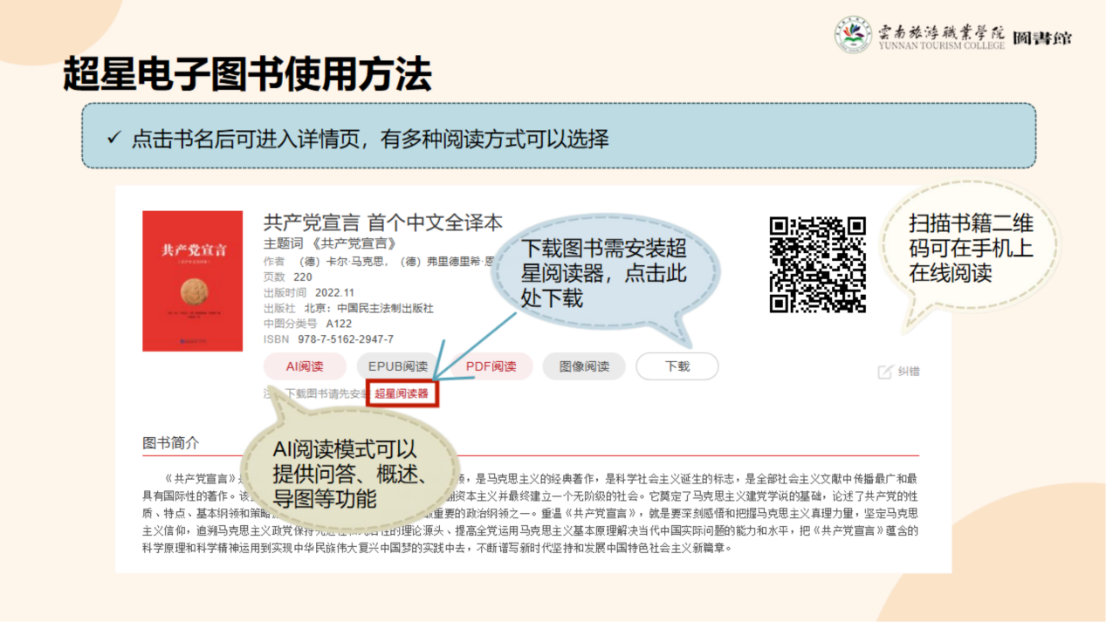1106x622 pixels.
Task: Click the book's QR code image
Action: point(817,264)
